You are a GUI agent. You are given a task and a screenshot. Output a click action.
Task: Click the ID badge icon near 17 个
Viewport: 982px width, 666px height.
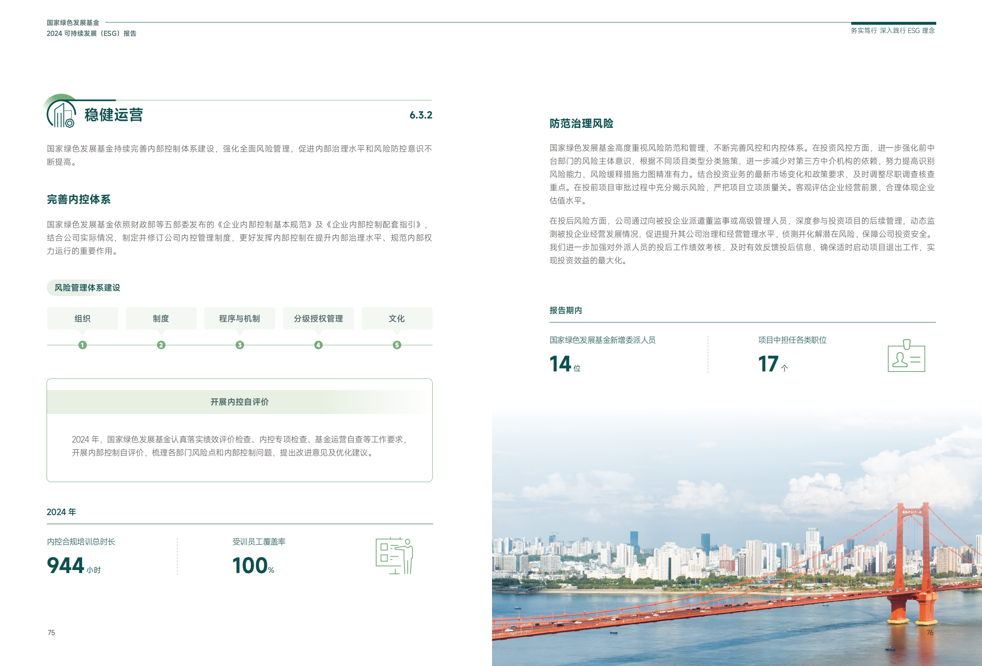(906, 356)
